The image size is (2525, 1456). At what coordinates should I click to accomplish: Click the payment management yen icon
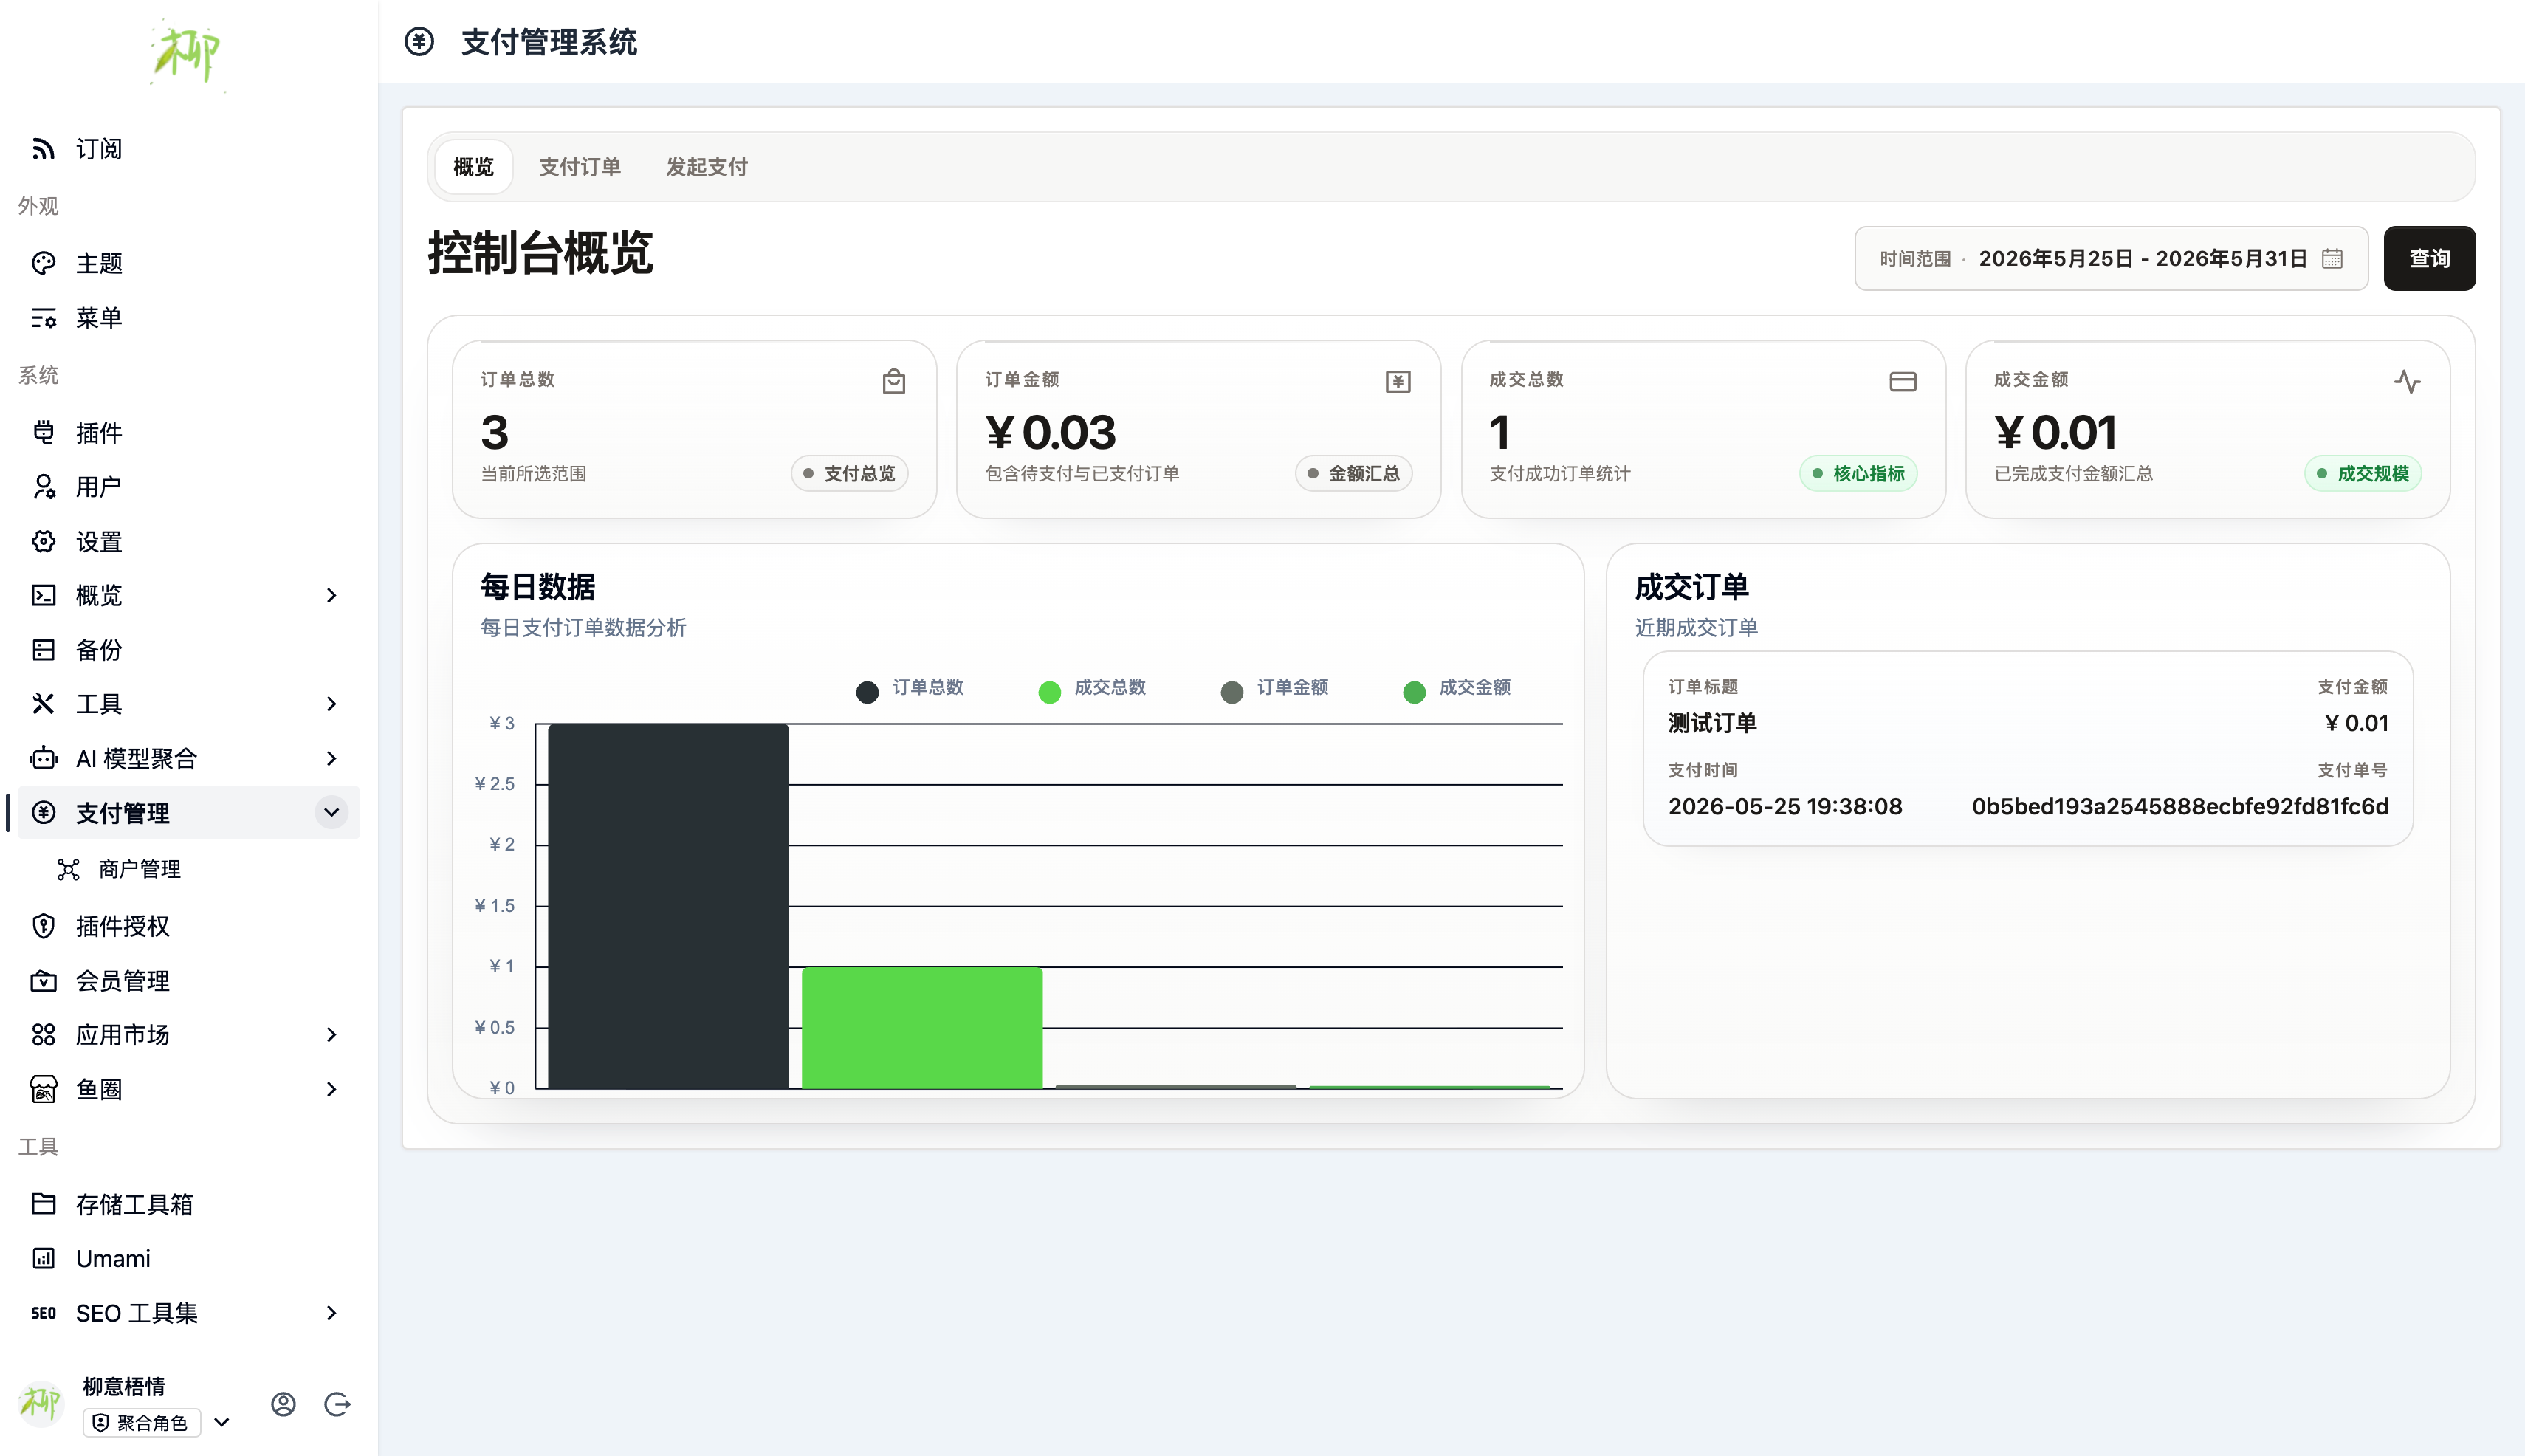point(43,812)
